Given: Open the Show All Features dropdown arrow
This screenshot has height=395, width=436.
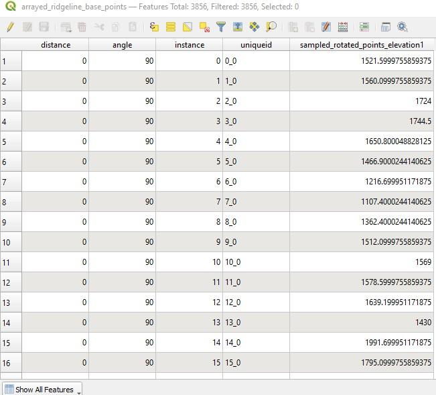Looking at the screenshot, I should [78, 392].
